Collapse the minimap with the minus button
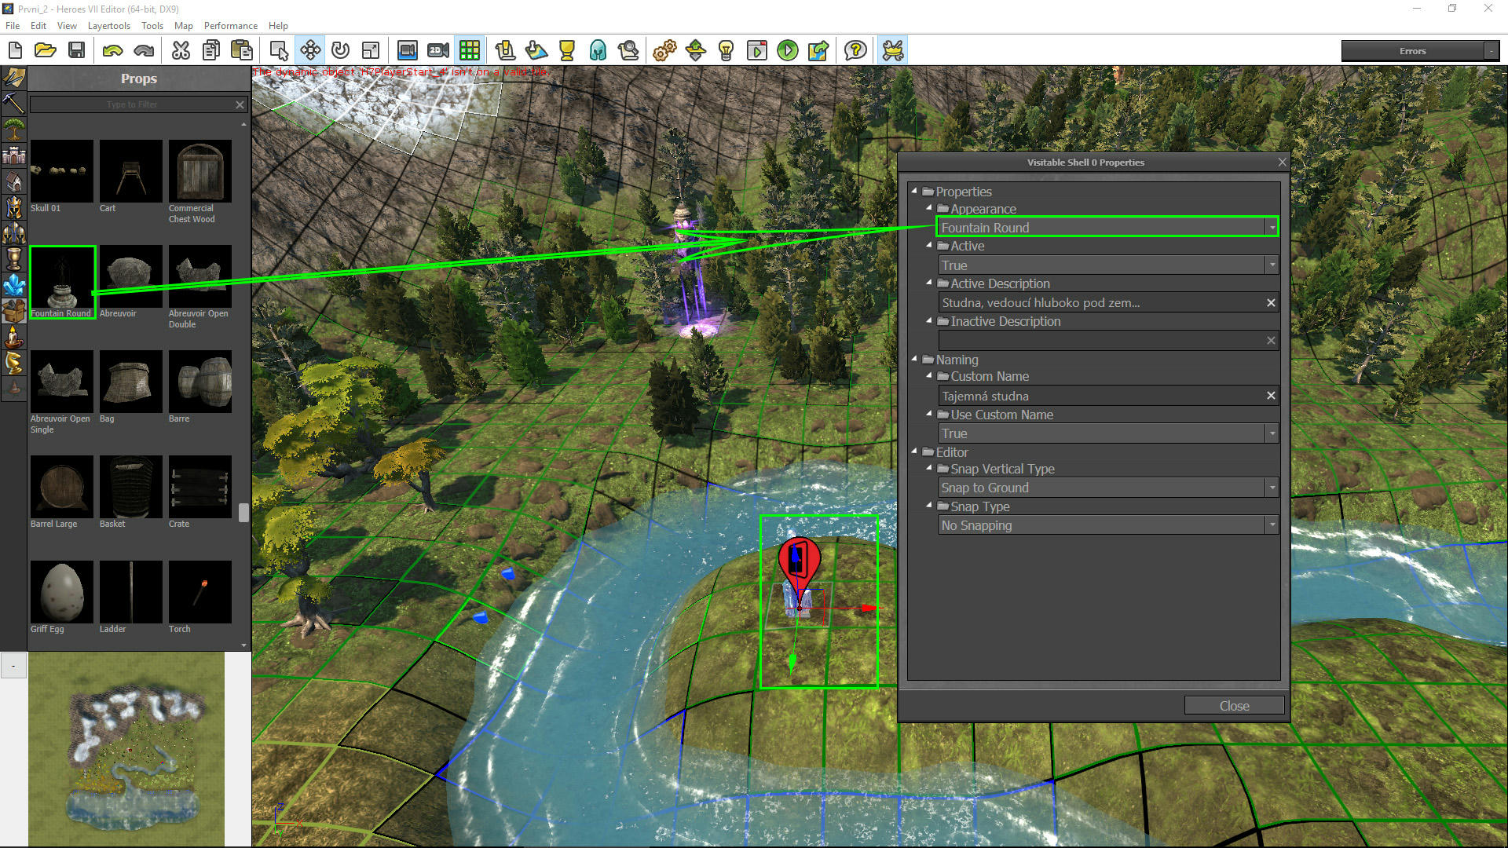 [x=13, y=666]
